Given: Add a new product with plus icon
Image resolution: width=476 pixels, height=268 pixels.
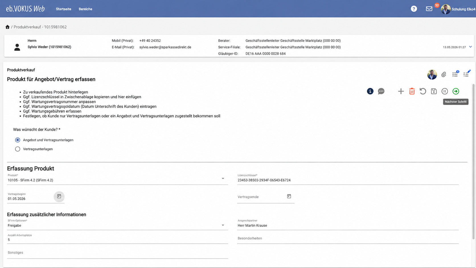Looking at the screenshot, I should coord(401,91).
